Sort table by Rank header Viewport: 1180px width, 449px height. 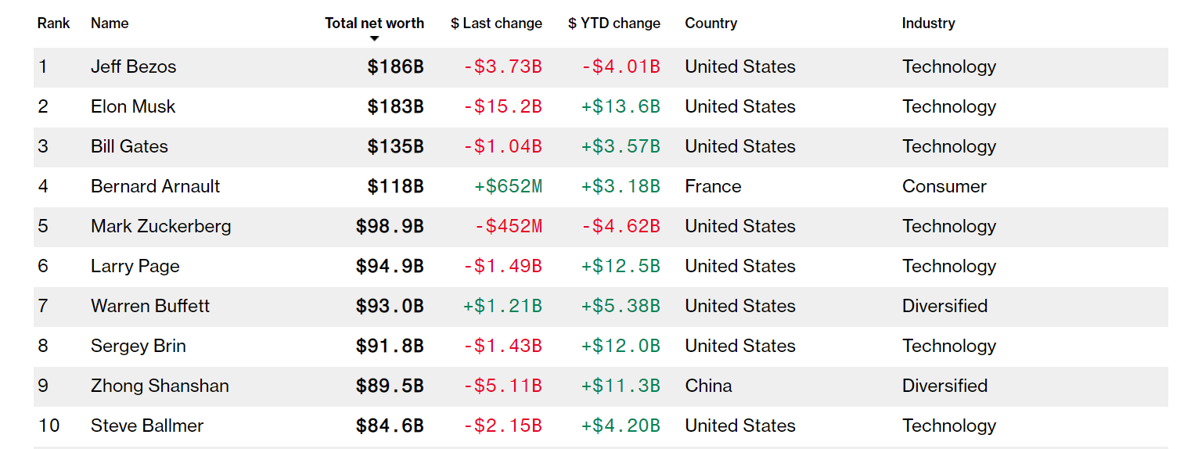(53, 23)
